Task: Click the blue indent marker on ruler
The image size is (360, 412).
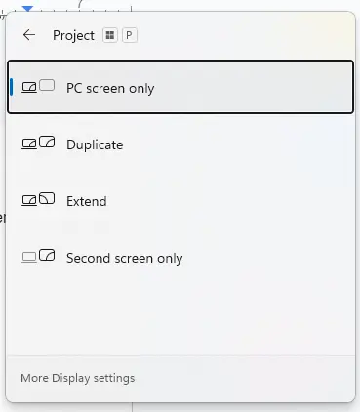Action: tap(28, 9)
